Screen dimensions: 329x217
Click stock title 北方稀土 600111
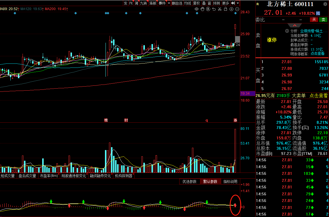coord(290,4)
